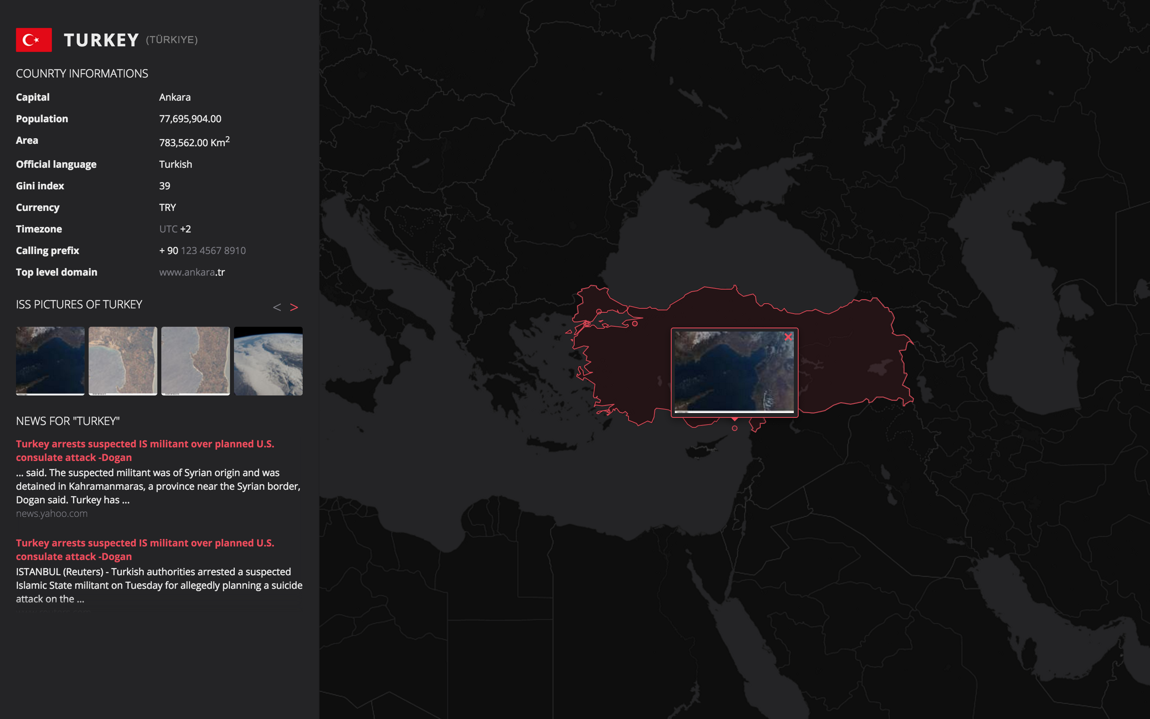Show previous ISS pictures with left arrow
The image size is (1150, 719).
pyautogui.click(x=277, y=308)
